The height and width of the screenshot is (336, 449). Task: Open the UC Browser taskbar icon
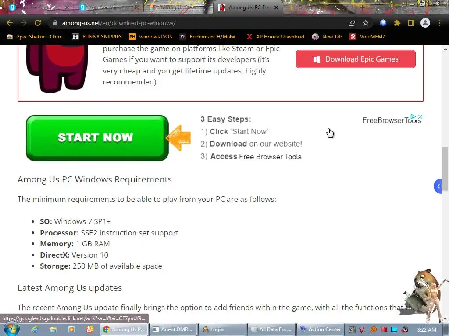[x=89, y=329]
